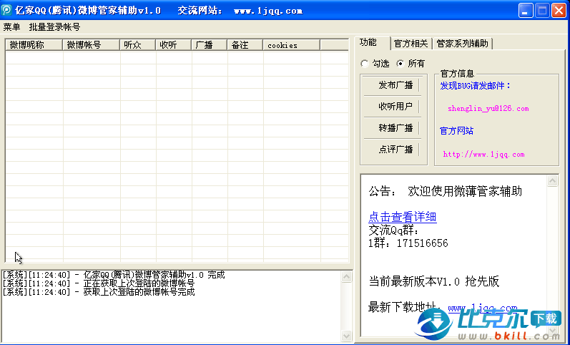Select the 功能 tab

369,43
